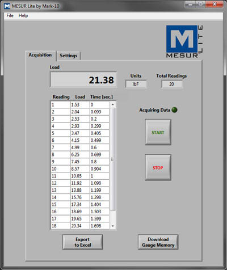Viewport: 227px width, 270px height.
Task: Click the scroll up arrow of readings table
Action: [112, 104]
